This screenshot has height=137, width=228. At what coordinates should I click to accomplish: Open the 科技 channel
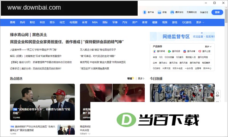point(42,23)
